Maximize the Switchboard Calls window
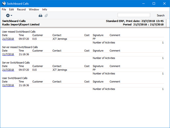Screen dimensions: 170x128 point(154,4)
